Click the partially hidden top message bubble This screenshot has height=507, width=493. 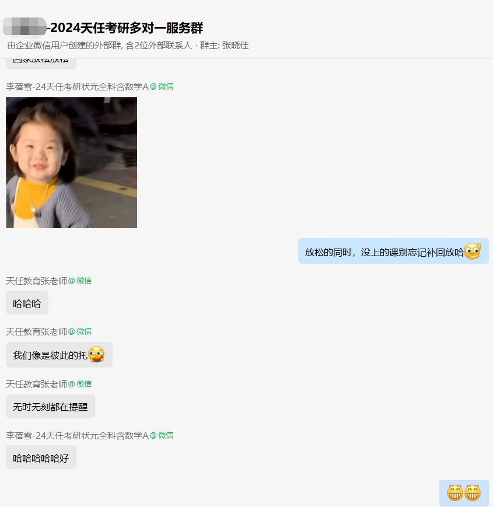pos(41,64)
